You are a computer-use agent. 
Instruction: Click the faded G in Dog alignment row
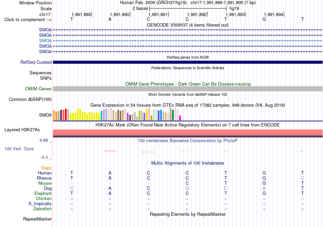click(x=187, y=188)
